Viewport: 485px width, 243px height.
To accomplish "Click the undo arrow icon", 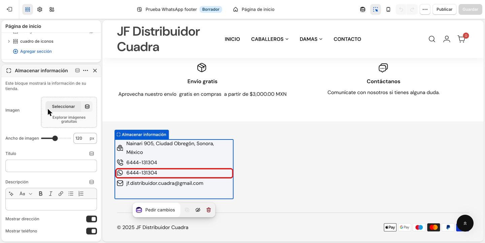I will pyautogui.click(x=401, y=9).
